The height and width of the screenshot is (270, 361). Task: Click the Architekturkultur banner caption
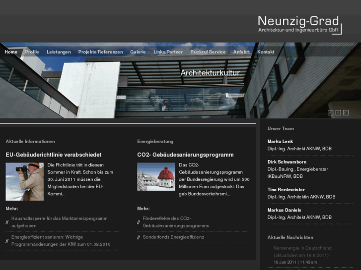coord(211,73)
